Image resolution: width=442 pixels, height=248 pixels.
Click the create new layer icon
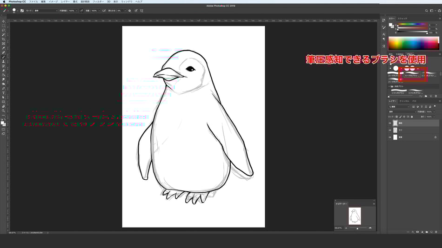point(430,231)
